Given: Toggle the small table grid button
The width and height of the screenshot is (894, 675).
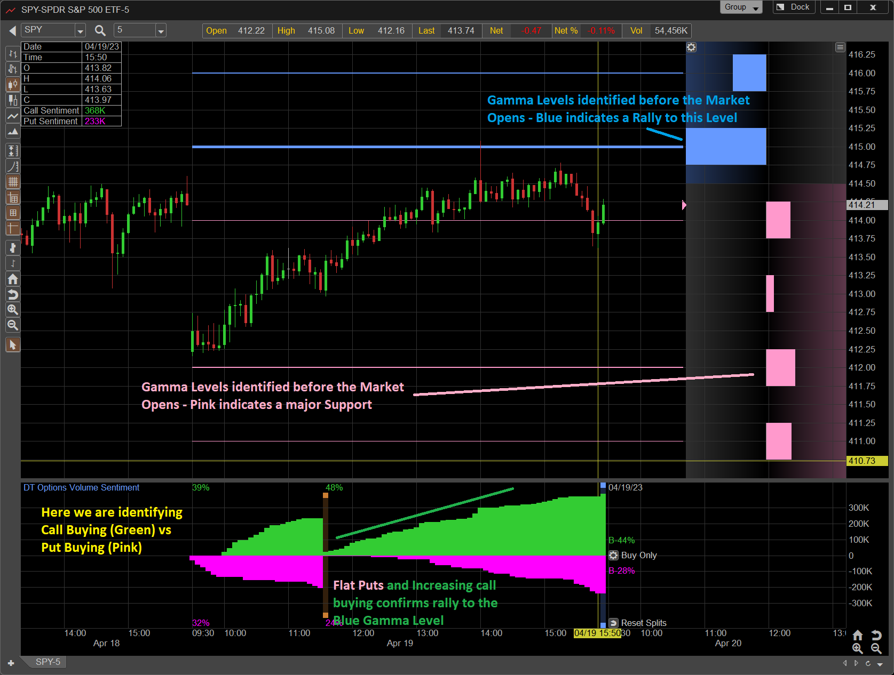Looking at the screenshot, I should pos(13,213).
